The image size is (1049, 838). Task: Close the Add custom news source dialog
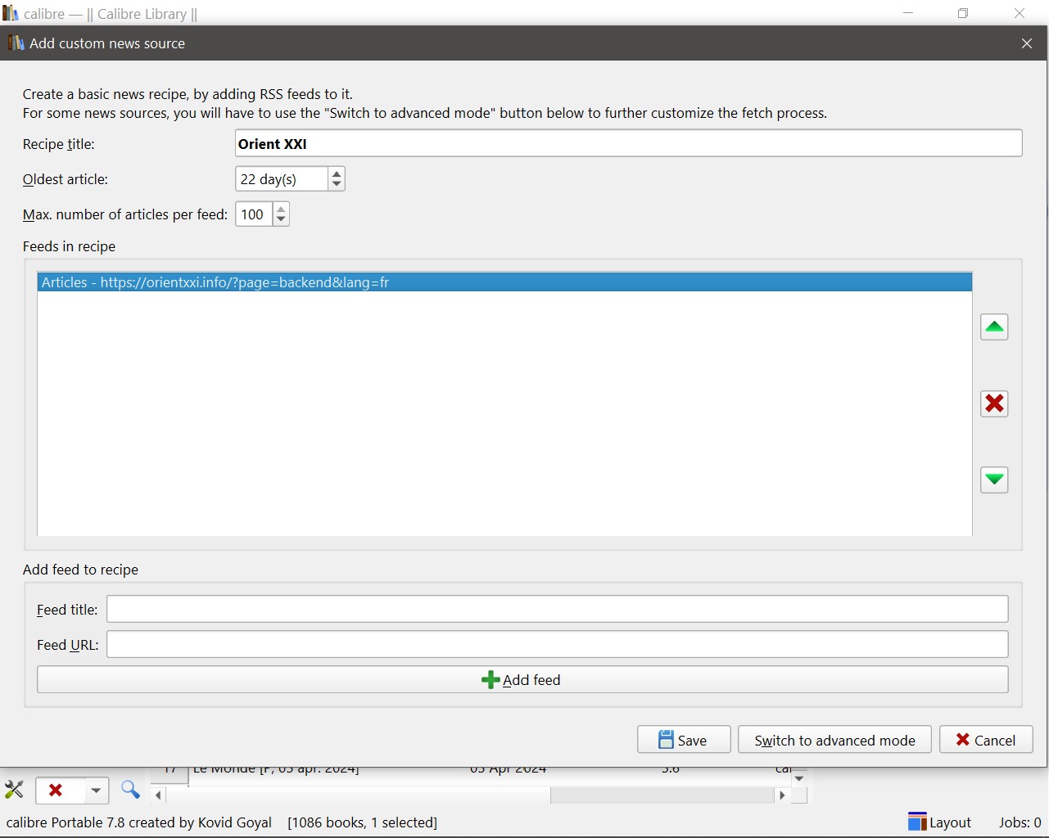(1027, 43)
